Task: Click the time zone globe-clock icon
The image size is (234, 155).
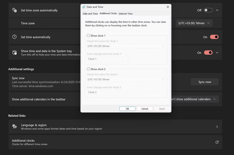Action: (x=14, y=10)
